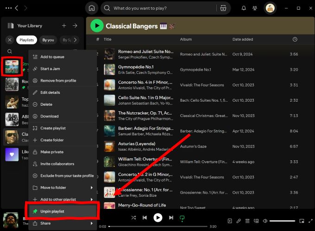Choose Download in context menu
315x231 pixels.
[63, 116]
